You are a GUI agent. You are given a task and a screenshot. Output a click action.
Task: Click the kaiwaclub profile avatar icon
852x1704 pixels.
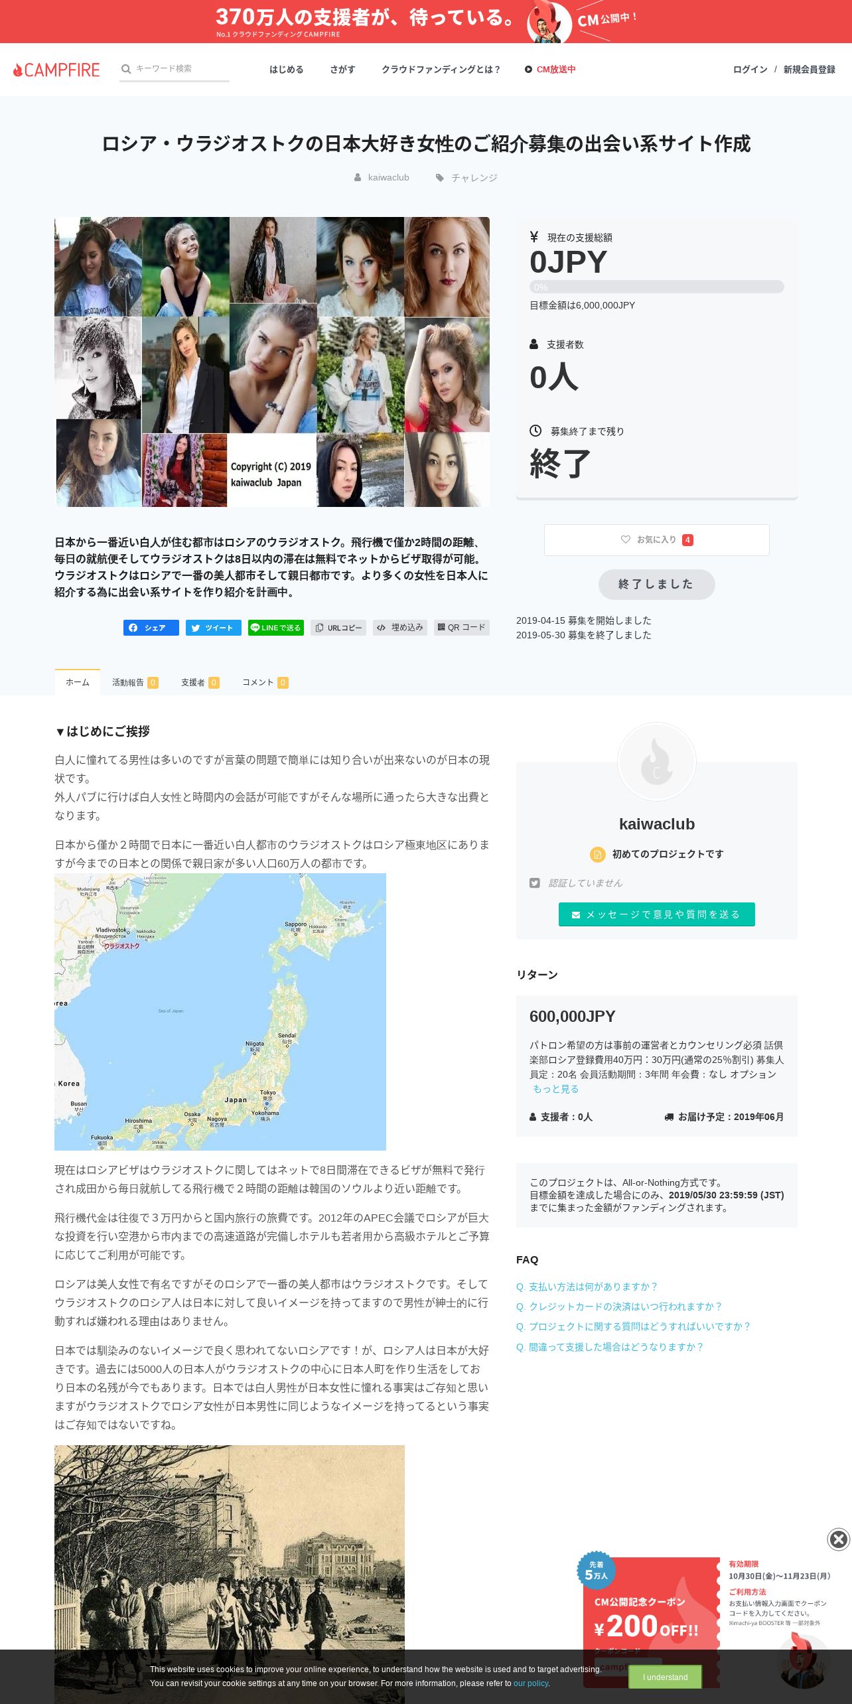657,762
